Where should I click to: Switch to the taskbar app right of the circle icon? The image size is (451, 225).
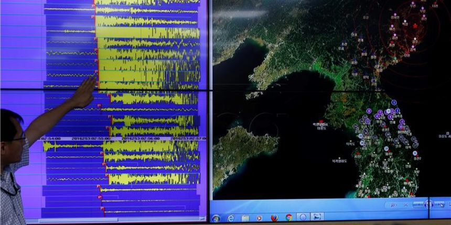click(317, 217)
